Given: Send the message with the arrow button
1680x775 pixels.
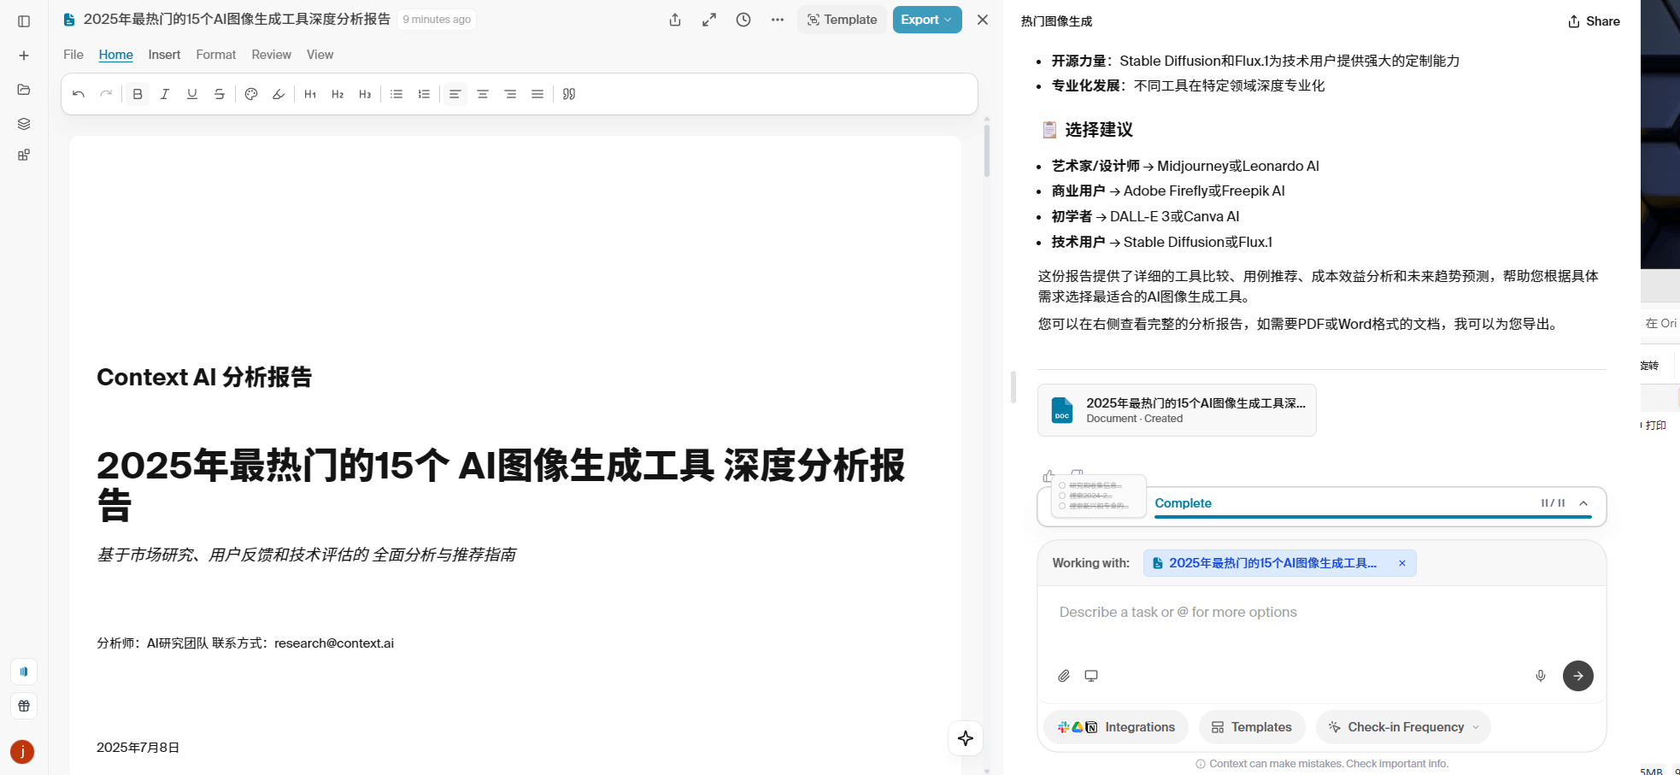Looking at the screenshot, I should [1578, 676].
